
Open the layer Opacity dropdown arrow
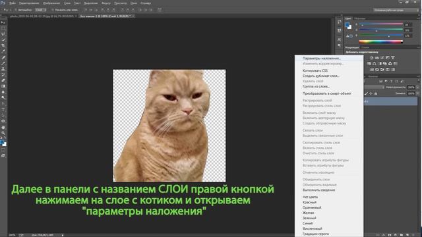417,88
